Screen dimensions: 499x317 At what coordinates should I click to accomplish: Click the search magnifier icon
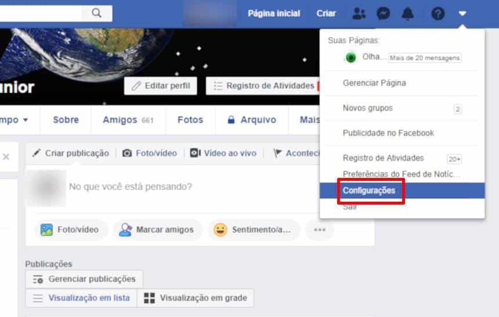point(96,13)
